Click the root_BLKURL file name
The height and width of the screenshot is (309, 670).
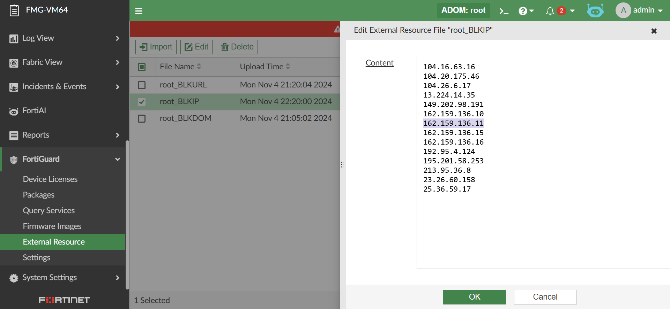pos(183,85)
